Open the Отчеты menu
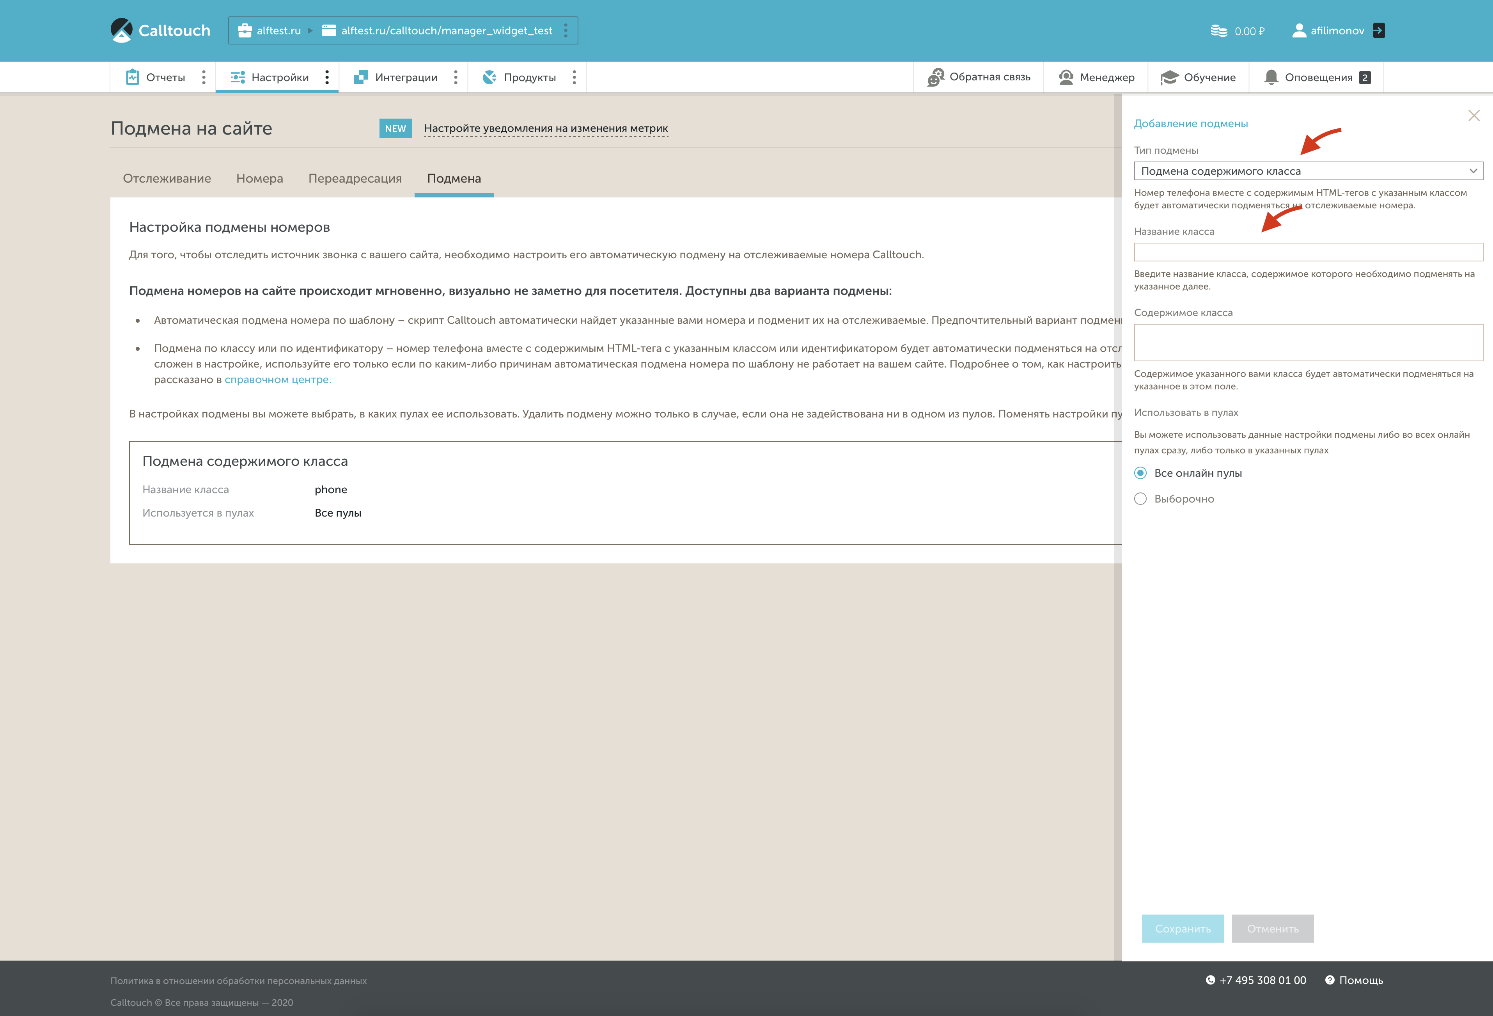 [165, 77]
